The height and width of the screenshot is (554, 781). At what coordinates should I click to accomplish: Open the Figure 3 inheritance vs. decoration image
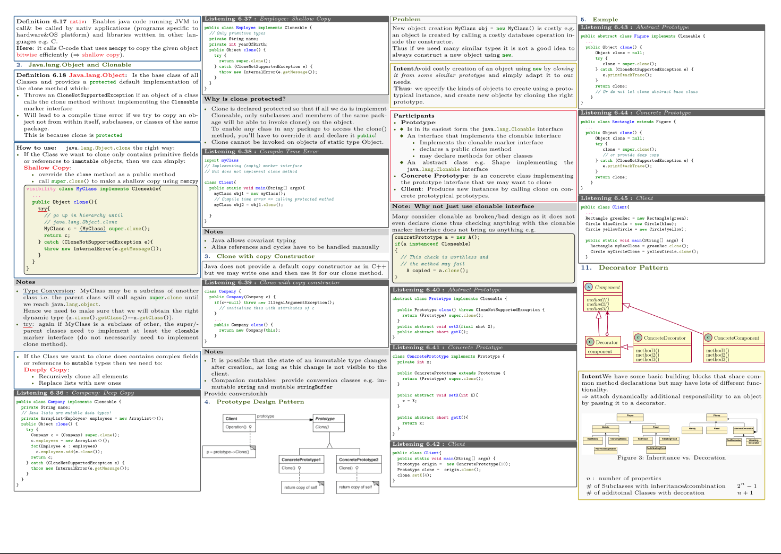672,433
